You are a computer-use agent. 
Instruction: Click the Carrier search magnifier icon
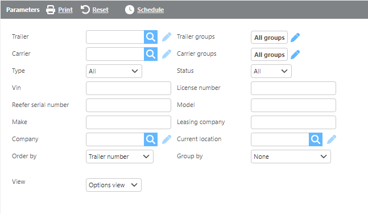coord(151,54)
